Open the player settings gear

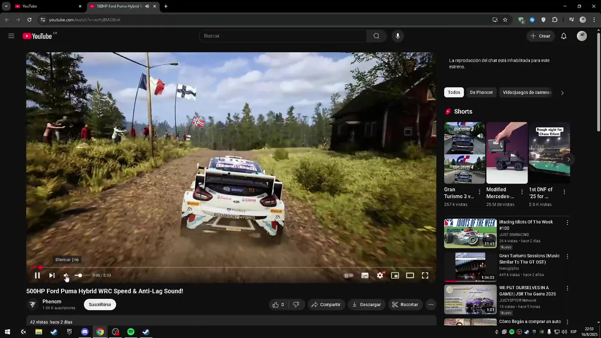(x=380, y=276)
